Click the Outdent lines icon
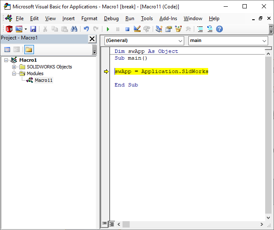 (210, 29)
